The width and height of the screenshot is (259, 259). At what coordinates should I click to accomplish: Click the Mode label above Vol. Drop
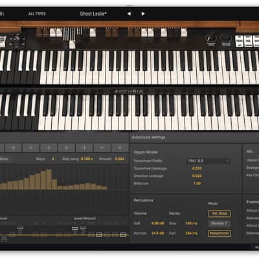213,203
